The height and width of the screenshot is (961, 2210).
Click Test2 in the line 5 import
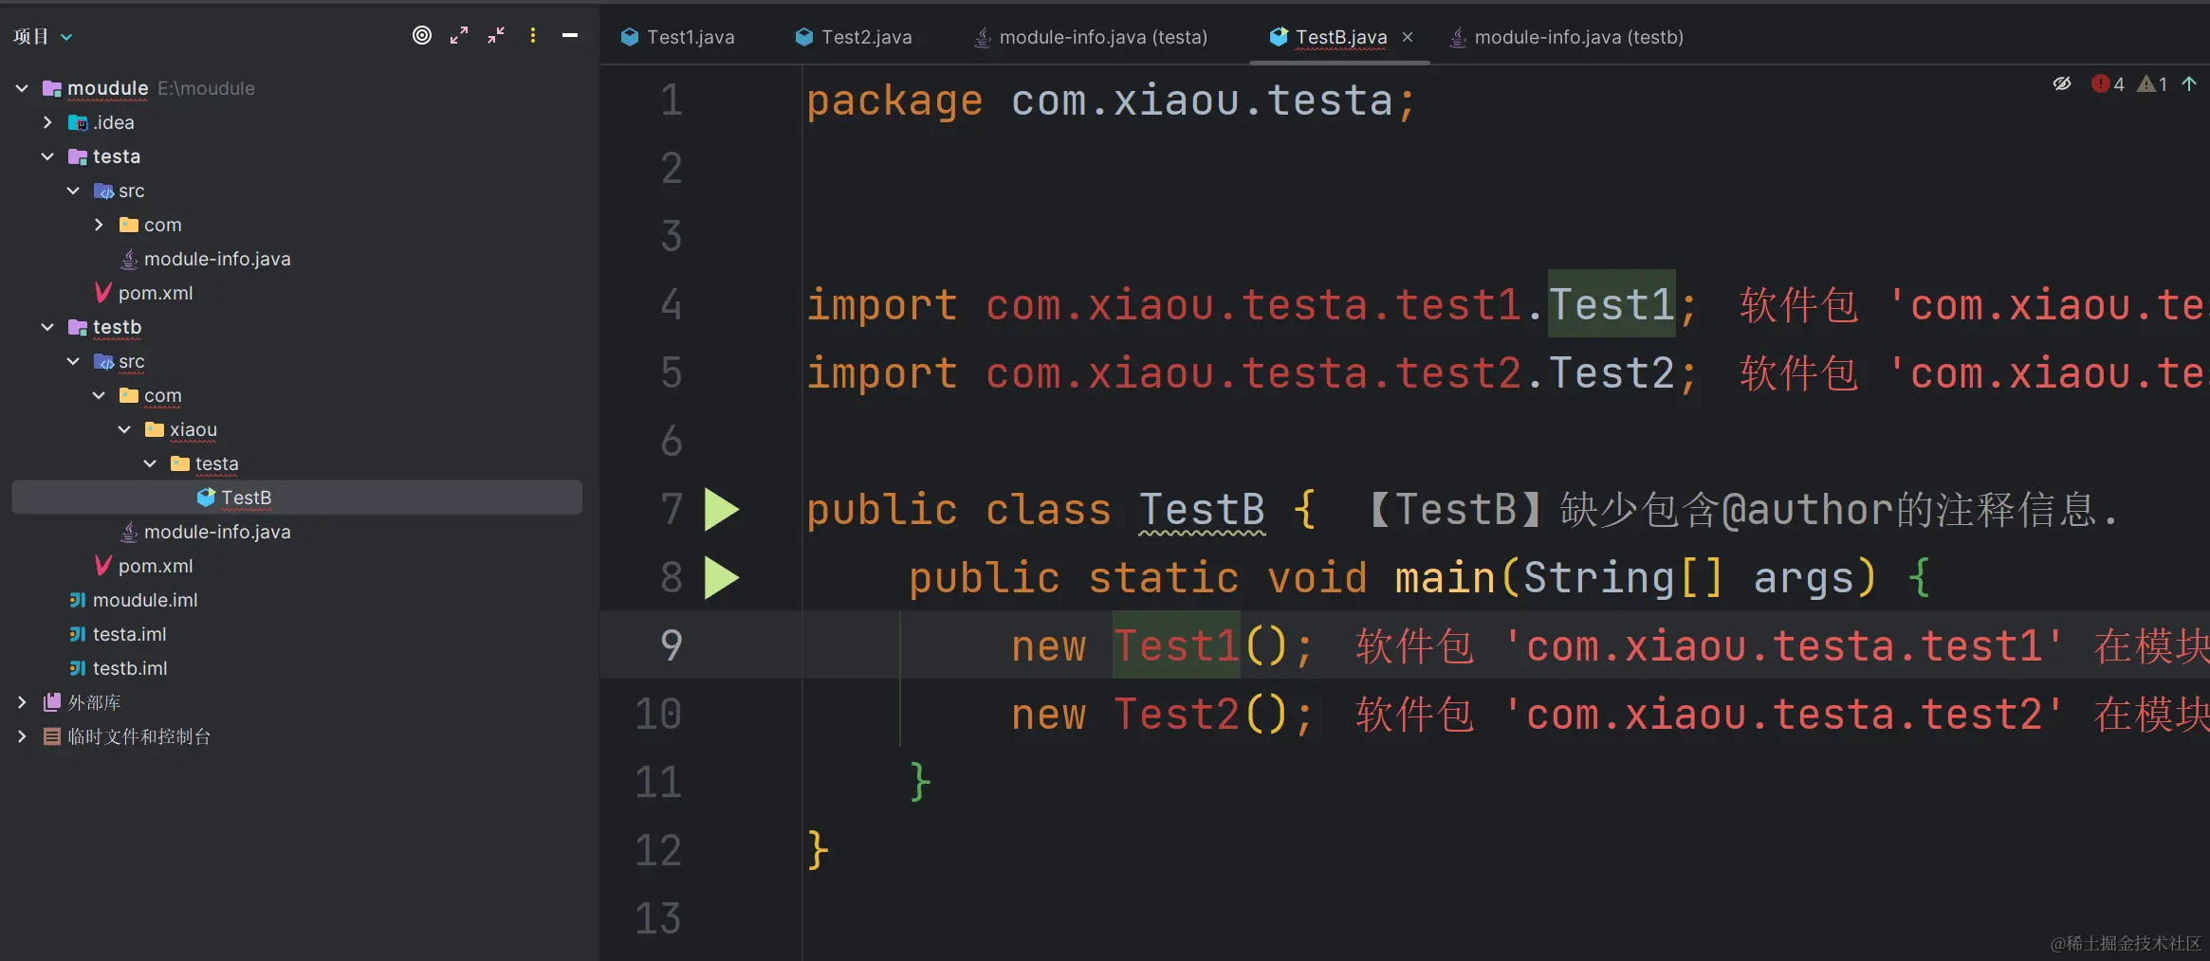[1611, 373]
